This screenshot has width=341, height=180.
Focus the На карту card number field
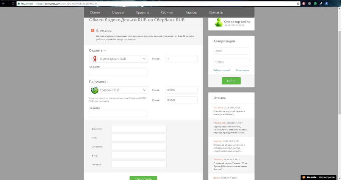point(119,113)
